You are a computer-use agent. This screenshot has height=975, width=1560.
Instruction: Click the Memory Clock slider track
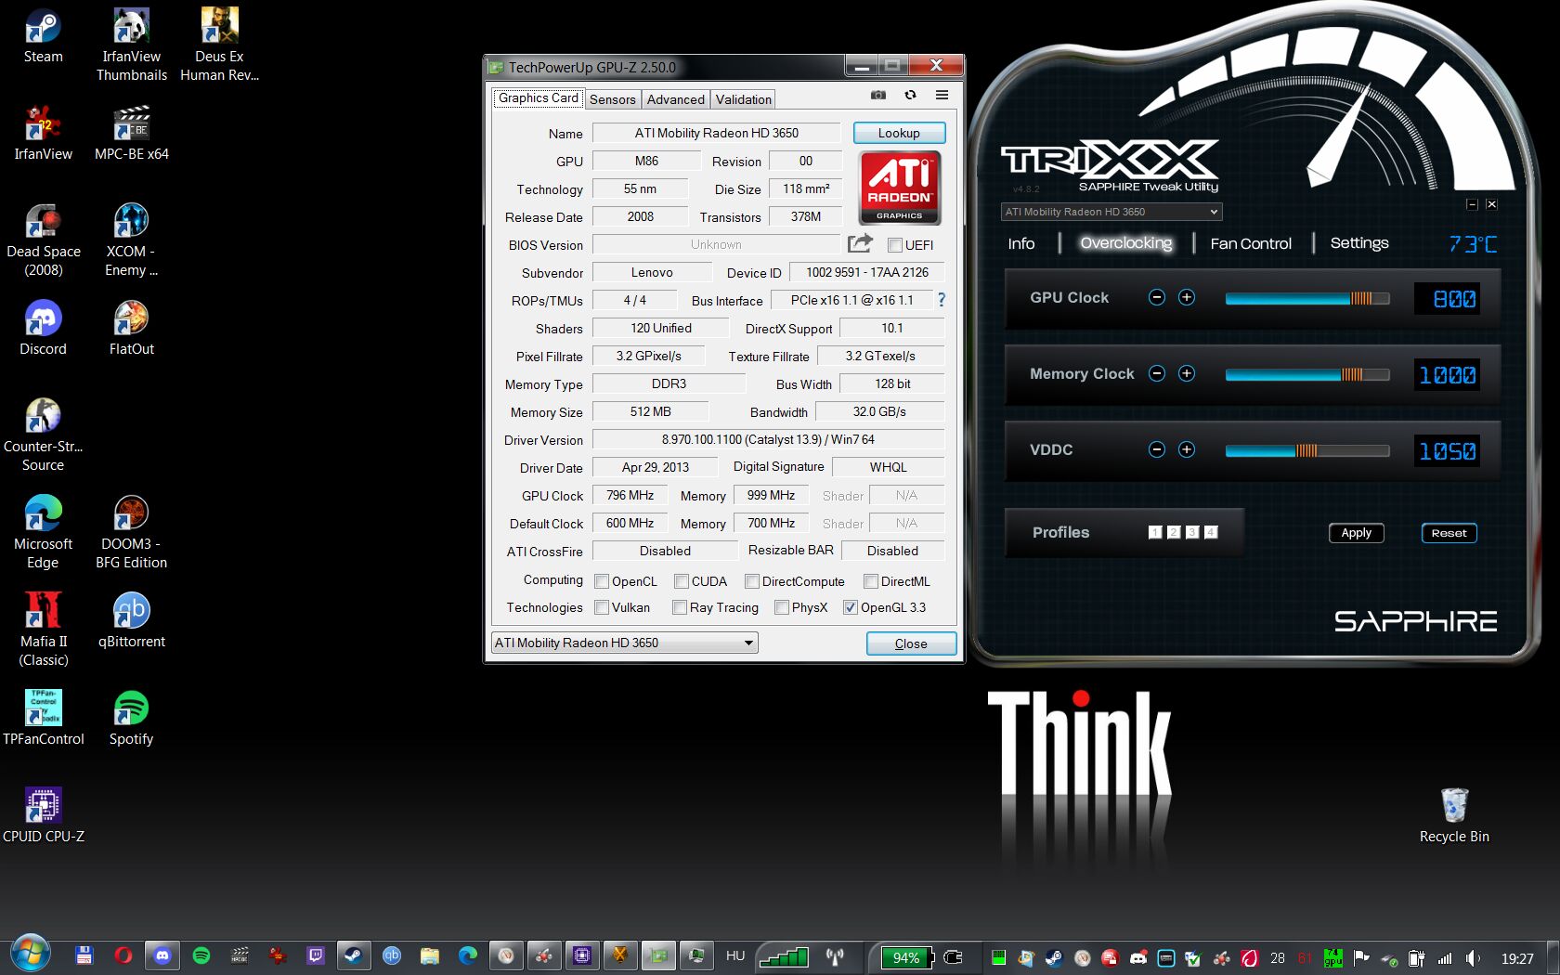click(1307, 374)
